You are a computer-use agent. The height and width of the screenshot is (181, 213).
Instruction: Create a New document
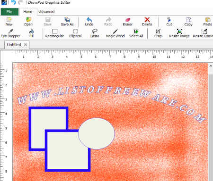pos(9,22)
